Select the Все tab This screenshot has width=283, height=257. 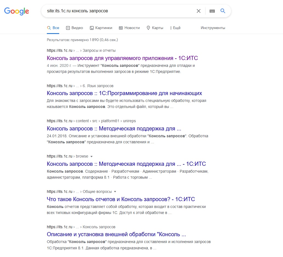tap(53, 28)
